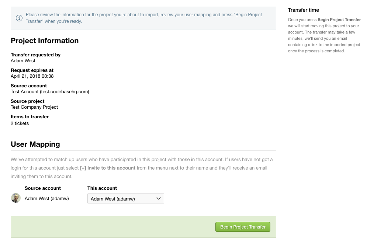Click the "Items to transfer" label
Image resolution: width=367 pixels, height=244 pixels.
30,116
